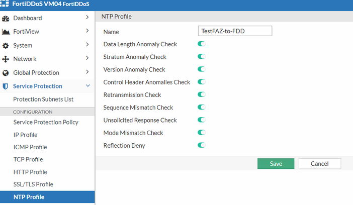
Task: Click the Service Protection shield icon
Action: click(x=6, y=86)
